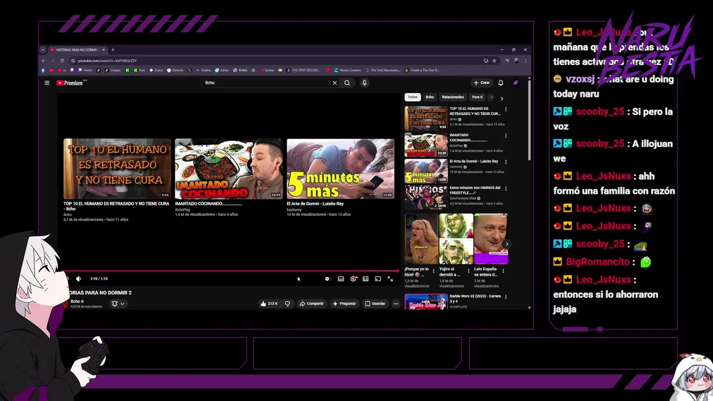Screen dimensions: 713x401
Task: Open options for TOP 10 EL HUMANO sidebar video
Action: click(506, 109)
